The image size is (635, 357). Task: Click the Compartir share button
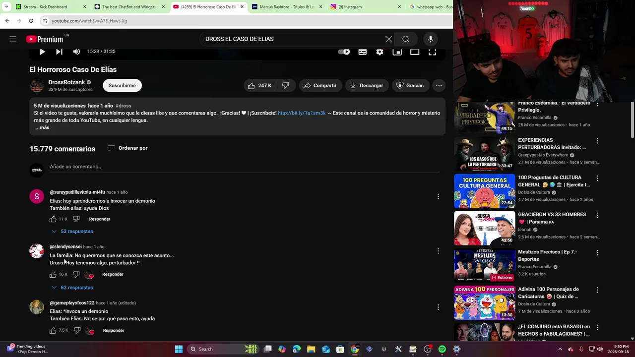click(x=320, y=86)
